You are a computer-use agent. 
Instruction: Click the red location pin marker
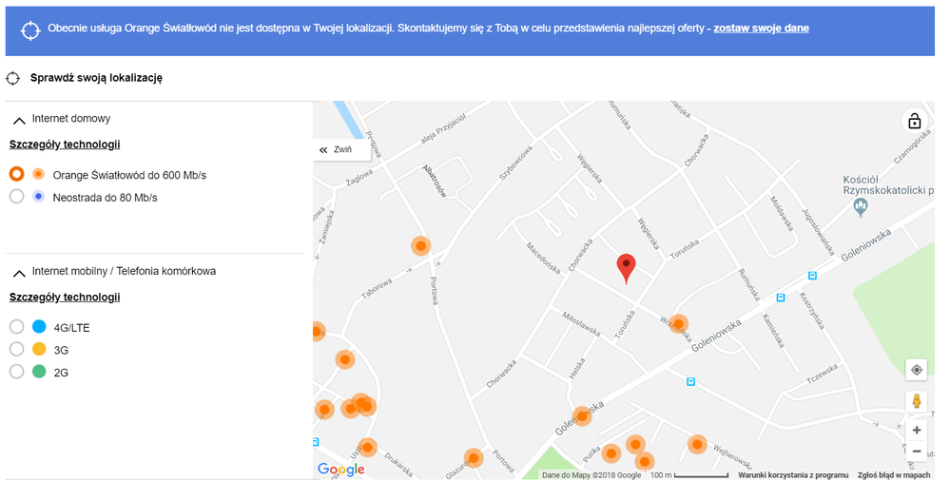tap(626, 268)
